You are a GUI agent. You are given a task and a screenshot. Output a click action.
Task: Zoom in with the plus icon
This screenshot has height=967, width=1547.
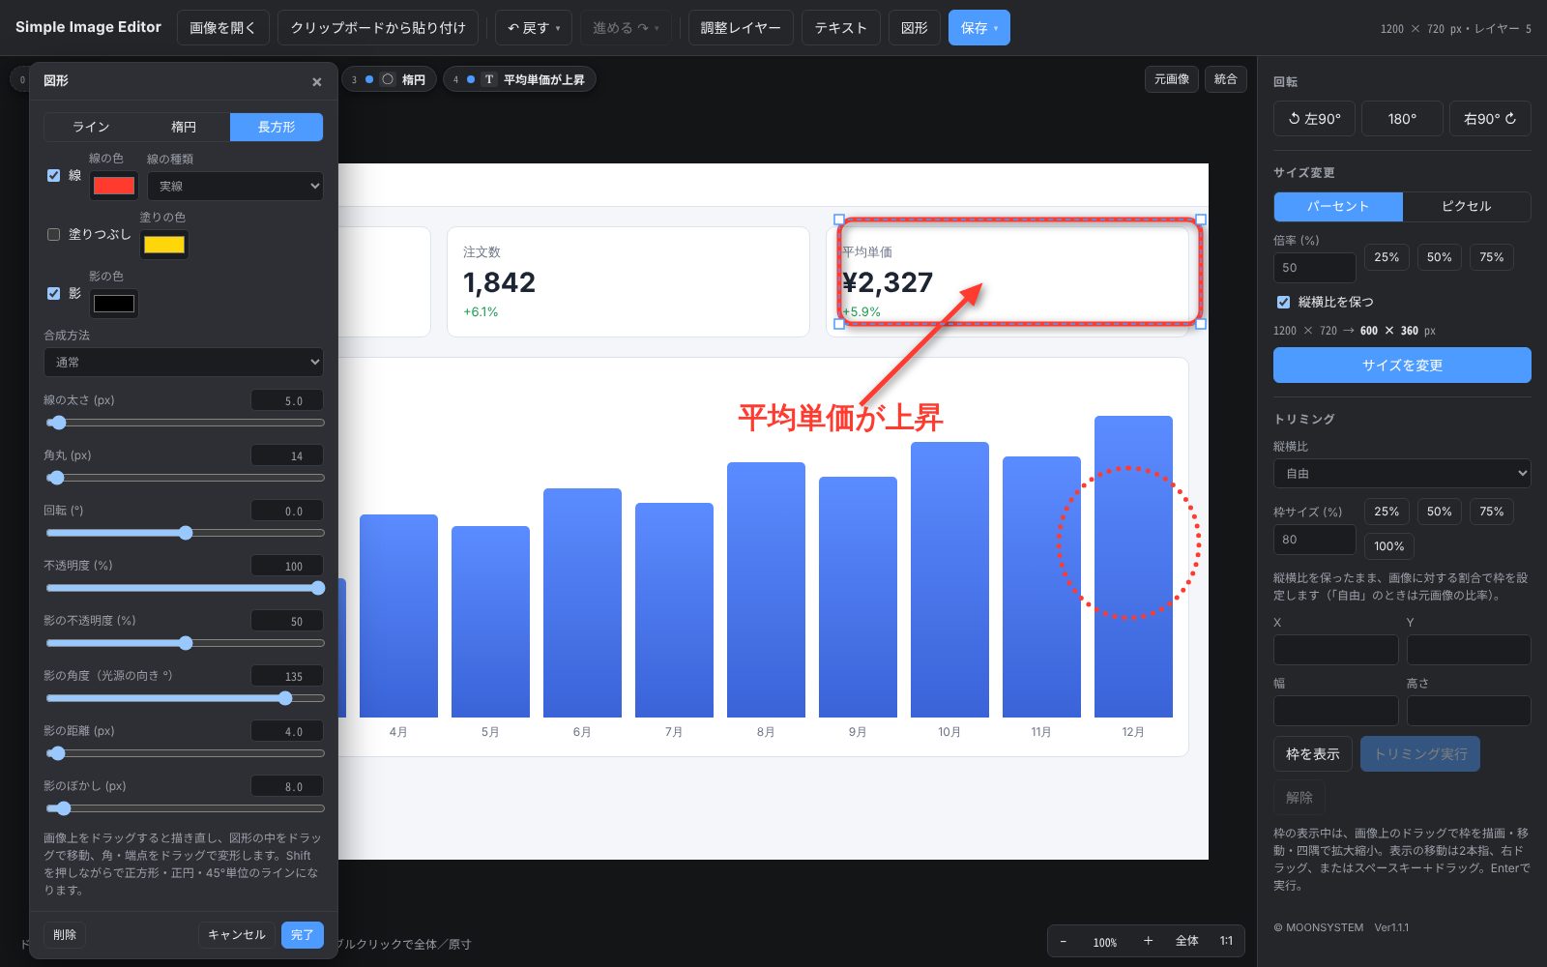[x=1148, y=941]
